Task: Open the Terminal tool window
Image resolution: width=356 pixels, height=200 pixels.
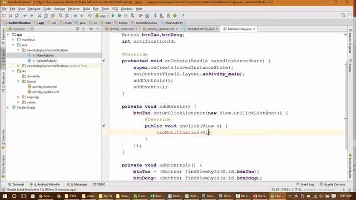Action: (x=16, y=184)
